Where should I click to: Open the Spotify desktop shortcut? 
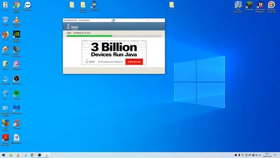point(17,95)
